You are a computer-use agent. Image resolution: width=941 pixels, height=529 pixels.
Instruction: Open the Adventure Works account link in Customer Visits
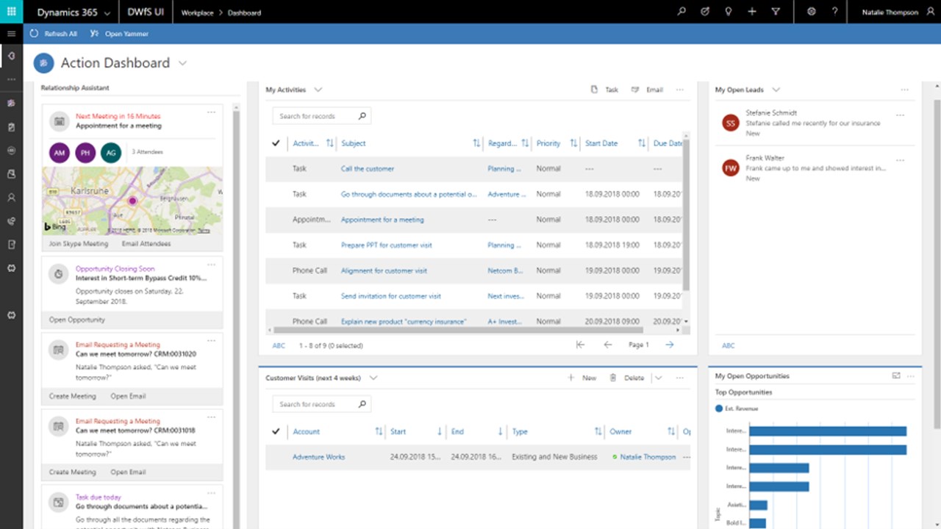click(319, 457)
